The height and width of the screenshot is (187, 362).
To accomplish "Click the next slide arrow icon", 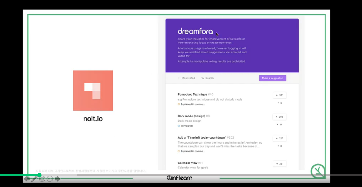I will coord(57,179).
